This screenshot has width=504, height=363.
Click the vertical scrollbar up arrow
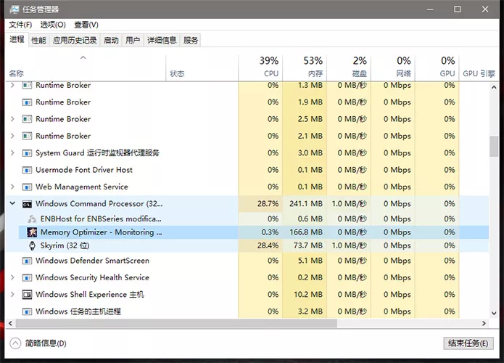pyautogui.click(x=494, y=87)
